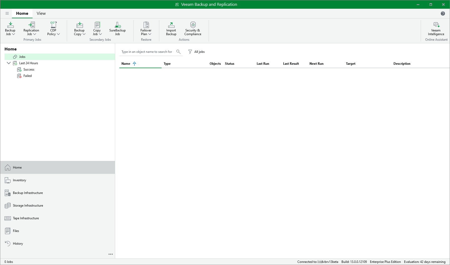Viewport: 450px width, 265px height.
Task: Open the History view in sidebar
Action: (x=18, y=244)
